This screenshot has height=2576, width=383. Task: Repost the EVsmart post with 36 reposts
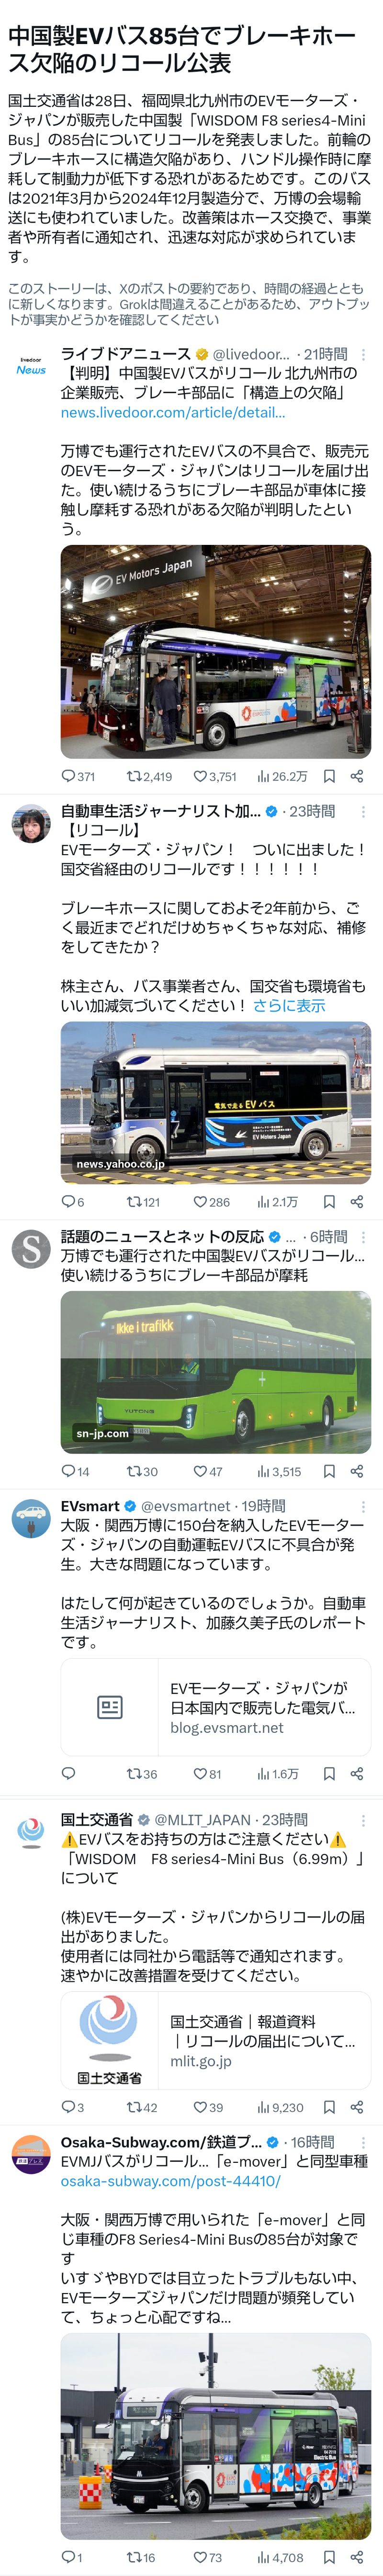coord(142,1774)
